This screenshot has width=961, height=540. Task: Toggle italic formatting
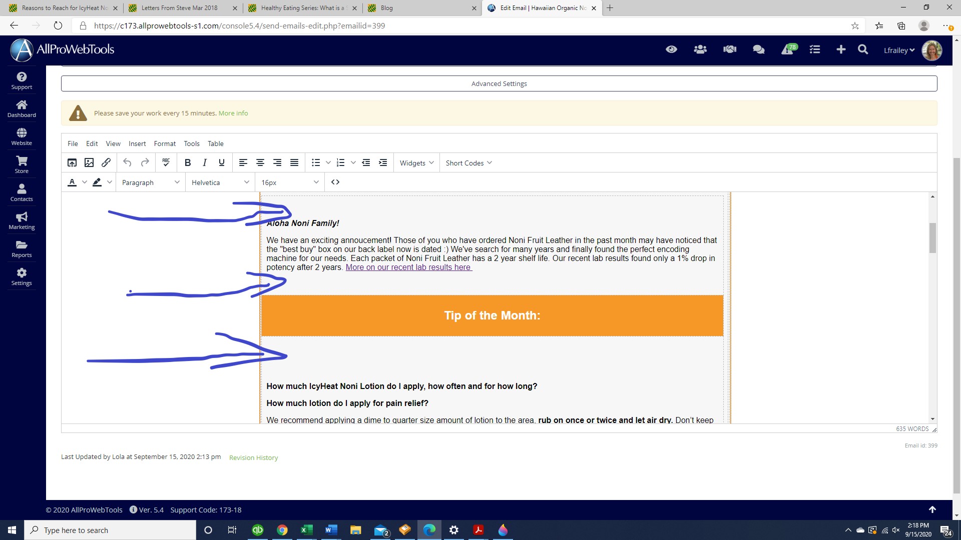click(x=205, y=162)
